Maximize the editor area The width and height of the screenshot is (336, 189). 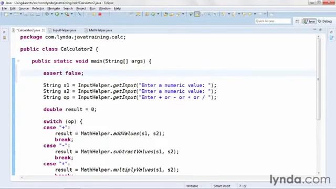(321, 29)
